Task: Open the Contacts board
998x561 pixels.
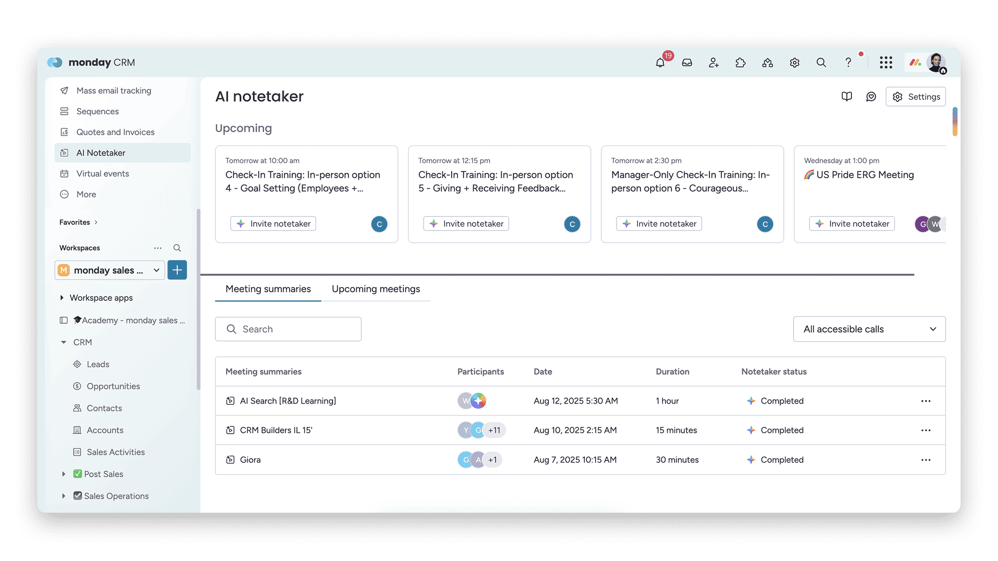Action: (x=104, y=408)
